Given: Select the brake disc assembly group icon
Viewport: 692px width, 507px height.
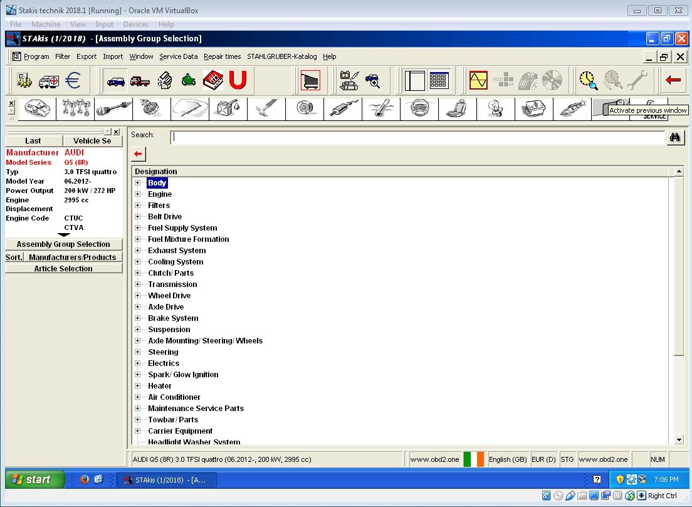Looking at the screenshot, I should pyautogui.click(x=305, y=109).
